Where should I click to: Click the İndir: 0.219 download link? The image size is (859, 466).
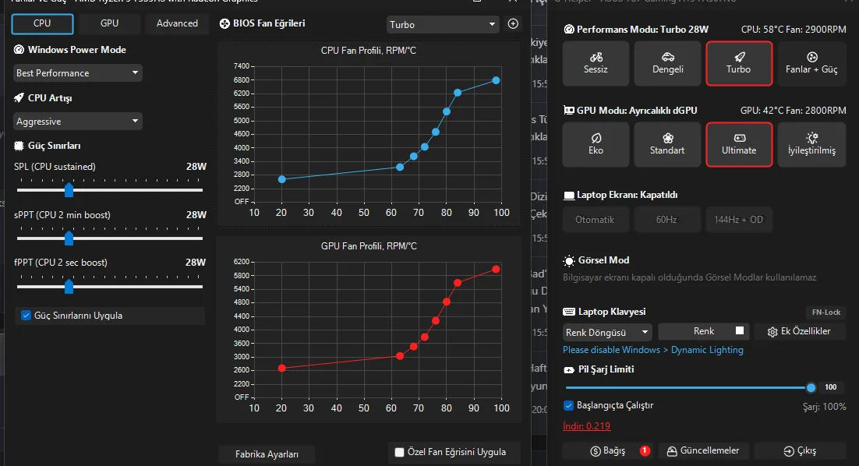(x=586, y=426)
